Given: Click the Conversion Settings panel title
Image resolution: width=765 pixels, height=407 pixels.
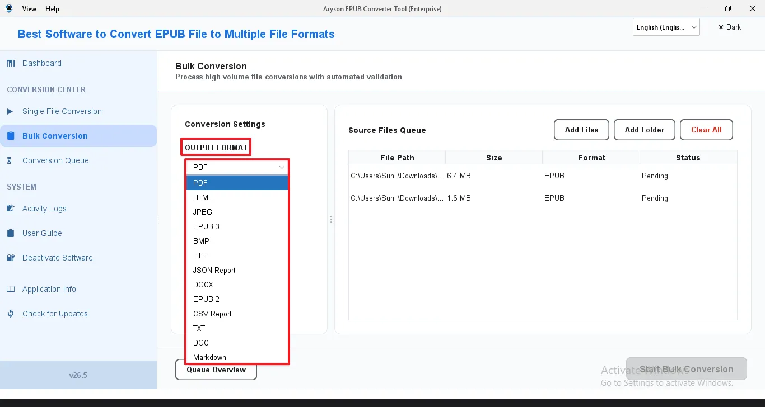Looking at the screenshot, I should [x=225, y=124].
